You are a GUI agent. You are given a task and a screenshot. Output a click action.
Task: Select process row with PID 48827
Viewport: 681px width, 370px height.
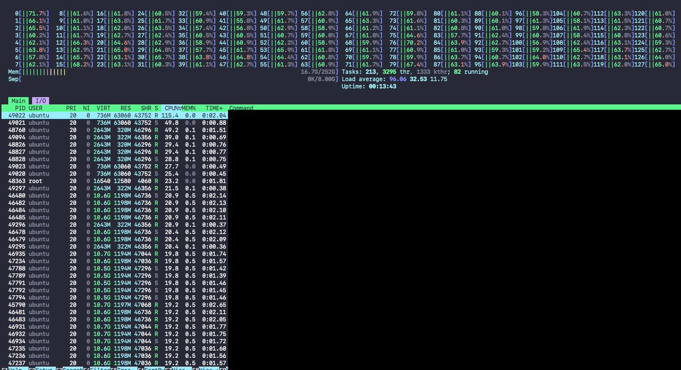pyautogui.click(x=113, y=152)
